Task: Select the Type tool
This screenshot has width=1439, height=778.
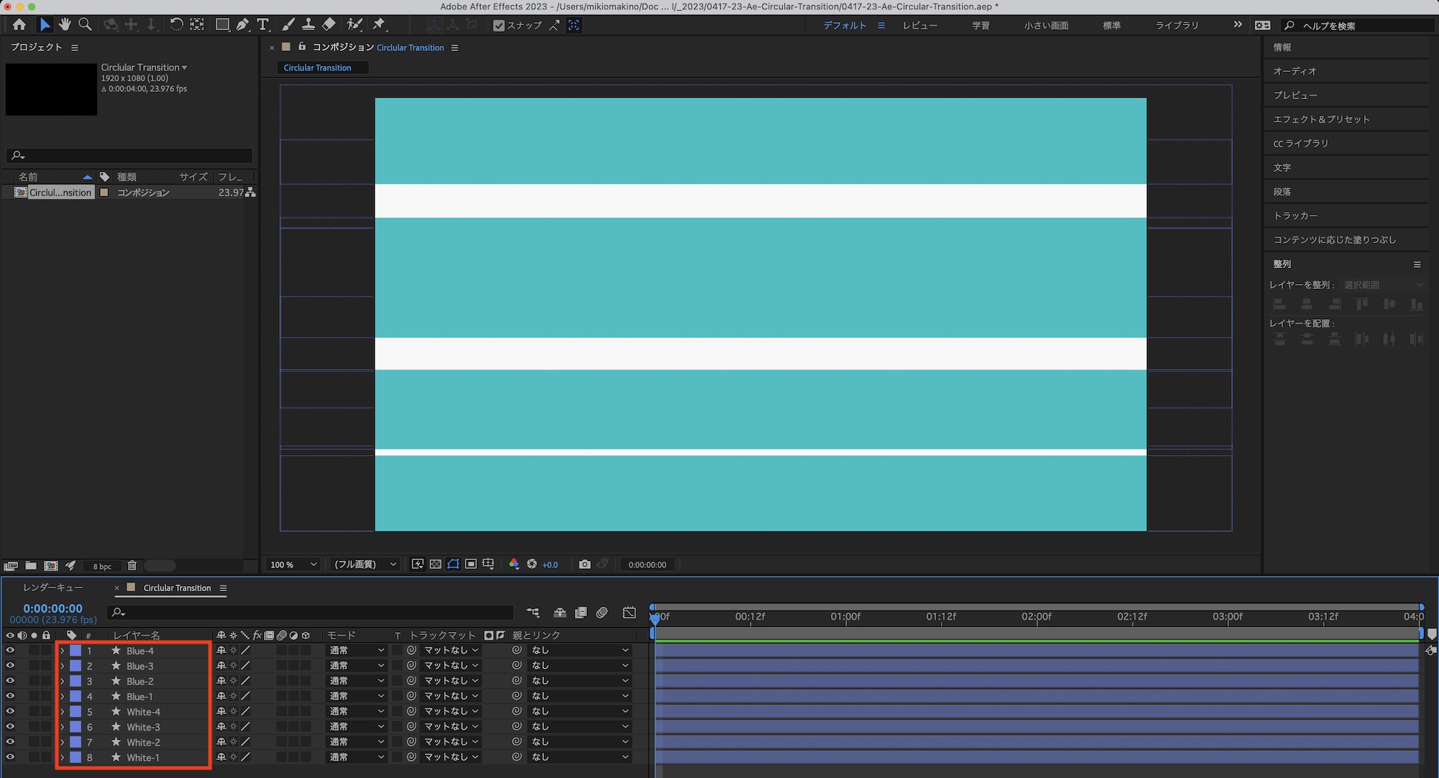Action: click(x=263, y=24)
